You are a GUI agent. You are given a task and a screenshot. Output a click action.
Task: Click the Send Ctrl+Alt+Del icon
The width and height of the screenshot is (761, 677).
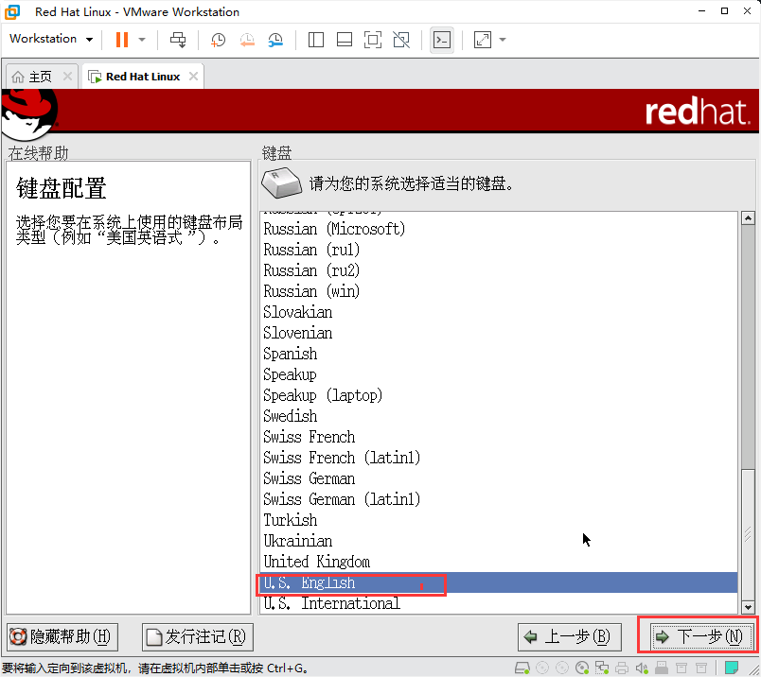click(178, 39)
